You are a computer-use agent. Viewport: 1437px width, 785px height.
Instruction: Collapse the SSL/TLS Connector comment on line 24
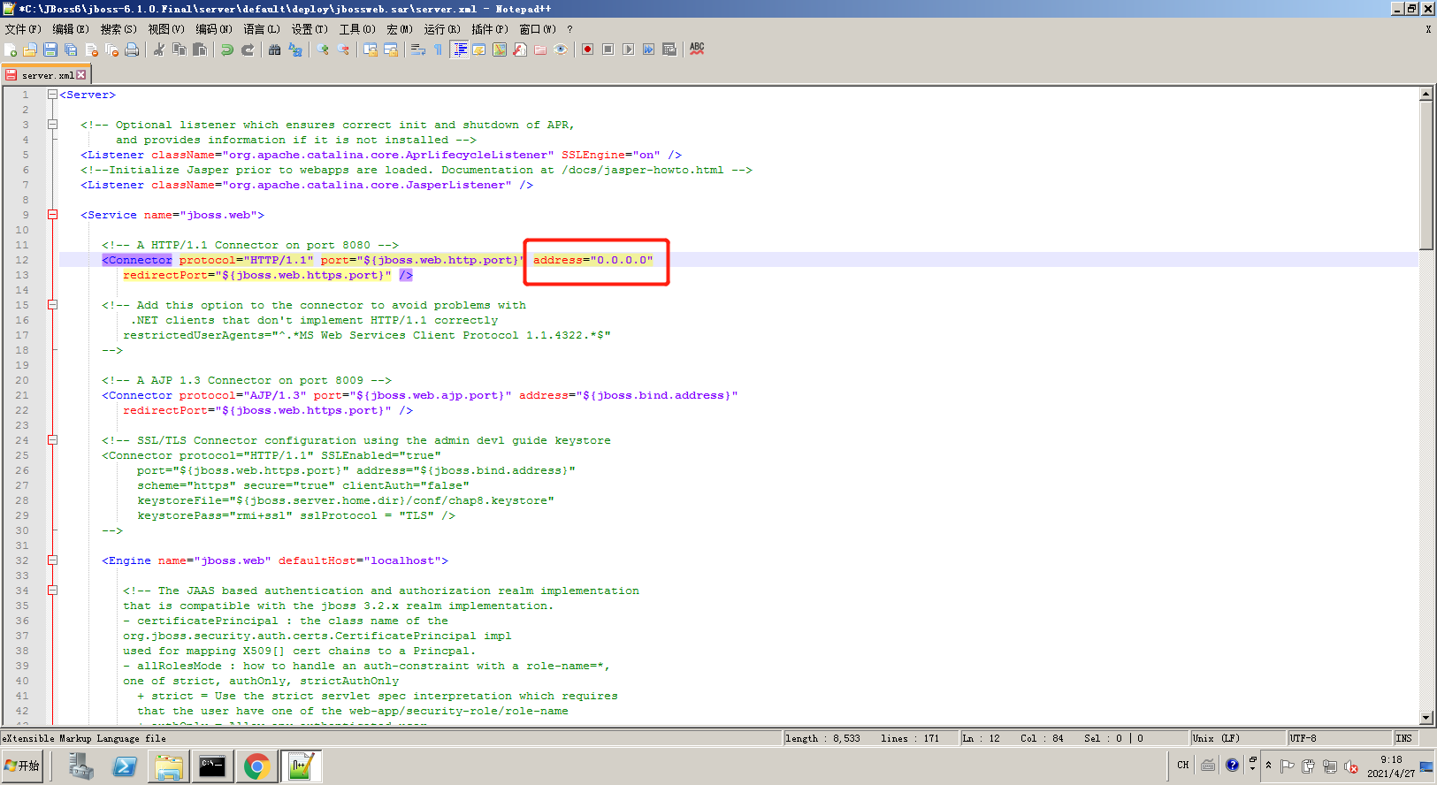[52, 440]
